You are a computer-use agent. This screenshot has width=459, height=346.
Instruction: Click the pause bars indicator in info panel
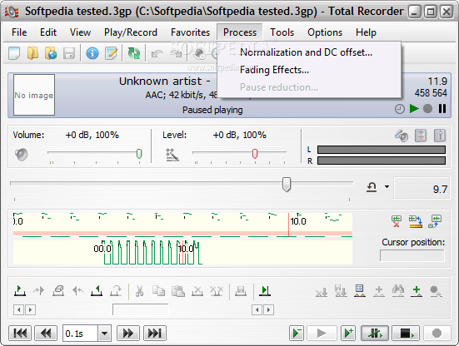(442, 109)
